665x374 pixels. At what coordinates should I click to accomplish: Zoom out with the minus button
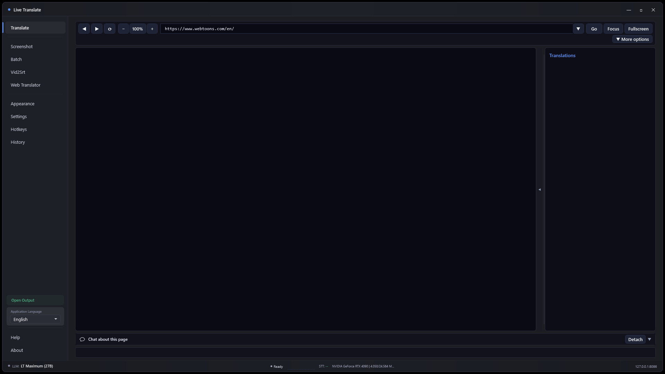(x=123, y=29)
